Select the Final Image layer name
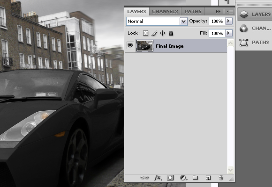This screenshot has height=187, width=272. (x=169, y=46)
